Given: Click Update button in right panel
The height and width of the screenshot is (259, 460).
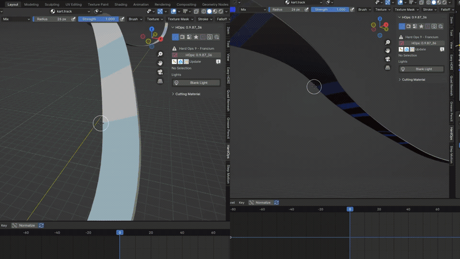Looking at the screenshot, I should 420,49.
